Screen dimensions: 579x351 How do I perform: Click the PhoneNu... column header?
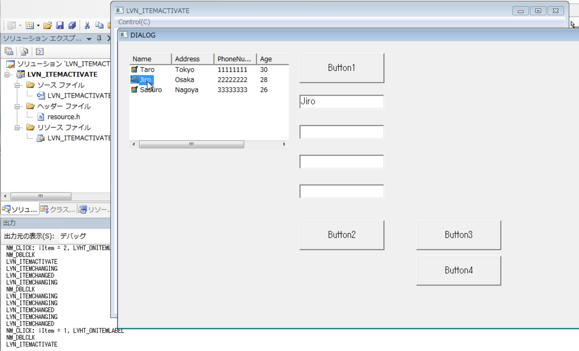tap(235, 59)
